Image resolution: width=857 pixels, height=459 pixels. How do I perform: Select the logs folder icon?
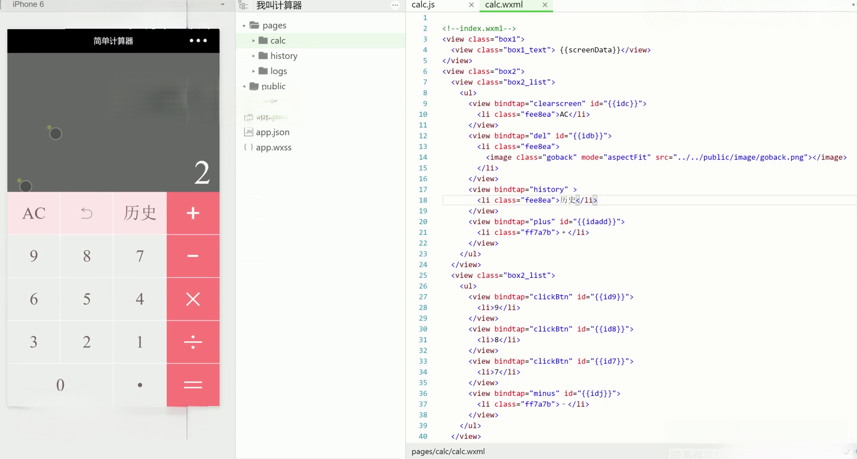[263, 71]
